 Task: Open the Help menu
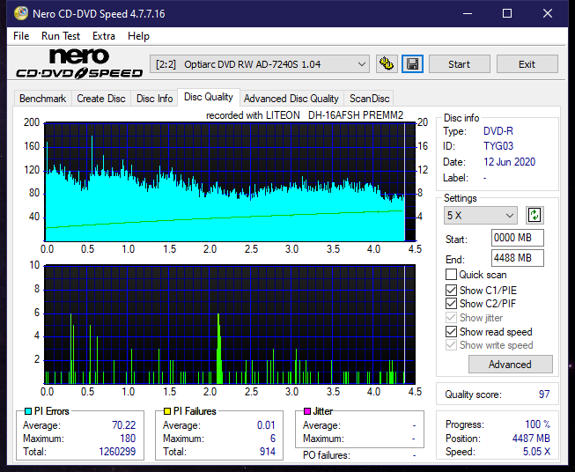pyautogui.click(x=138, y=36)
